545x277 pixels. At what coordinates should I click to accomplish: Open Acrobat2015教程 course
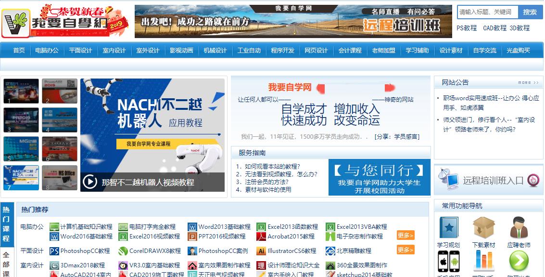pos(291,236)
